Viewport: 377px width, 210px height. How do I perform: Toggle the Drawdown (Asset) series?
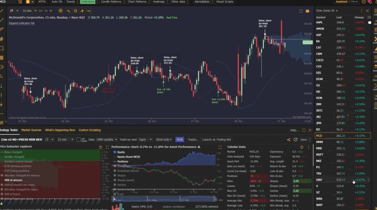click(126, 171)
